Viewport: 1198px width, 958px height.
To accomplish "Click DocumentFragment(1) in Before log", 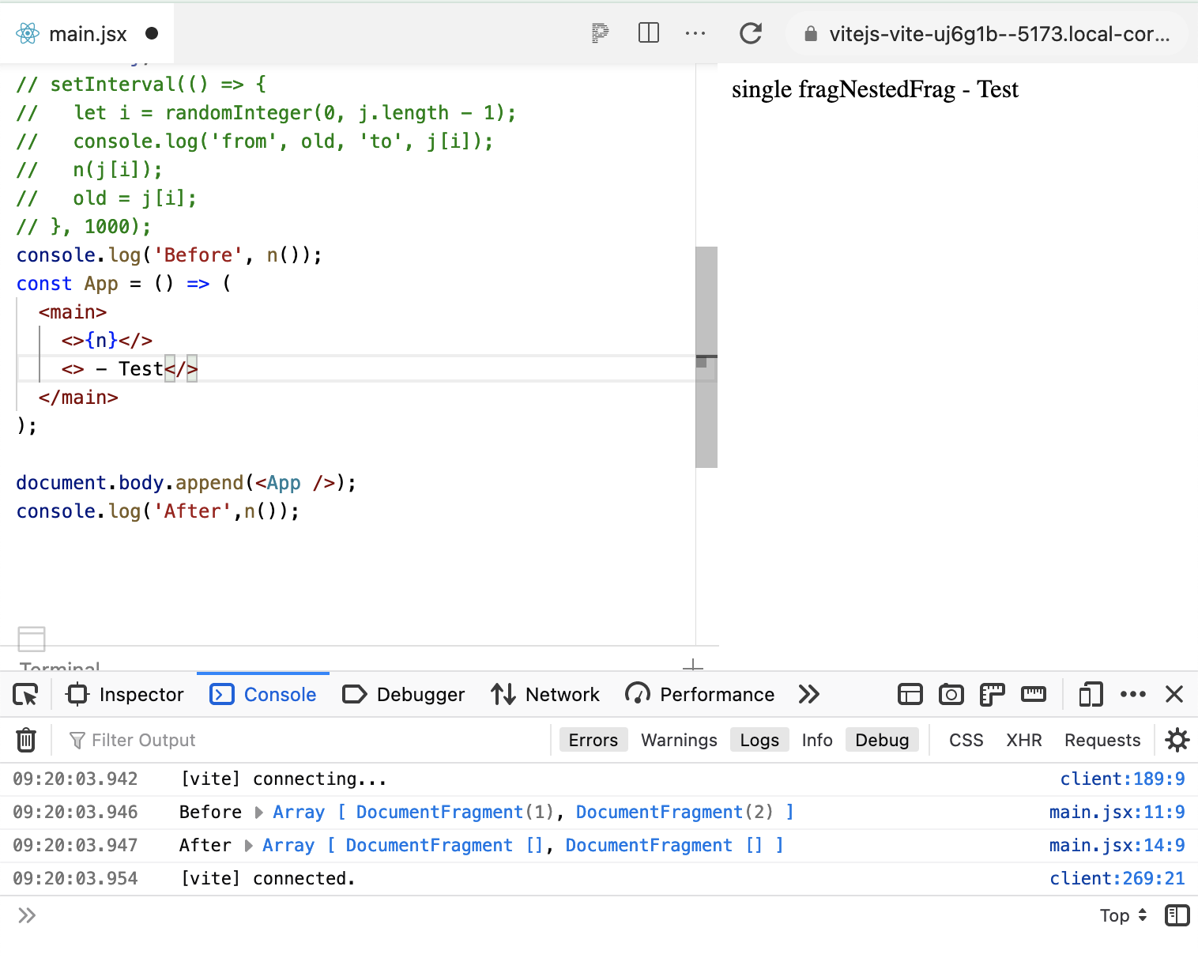I will (456, 813).
